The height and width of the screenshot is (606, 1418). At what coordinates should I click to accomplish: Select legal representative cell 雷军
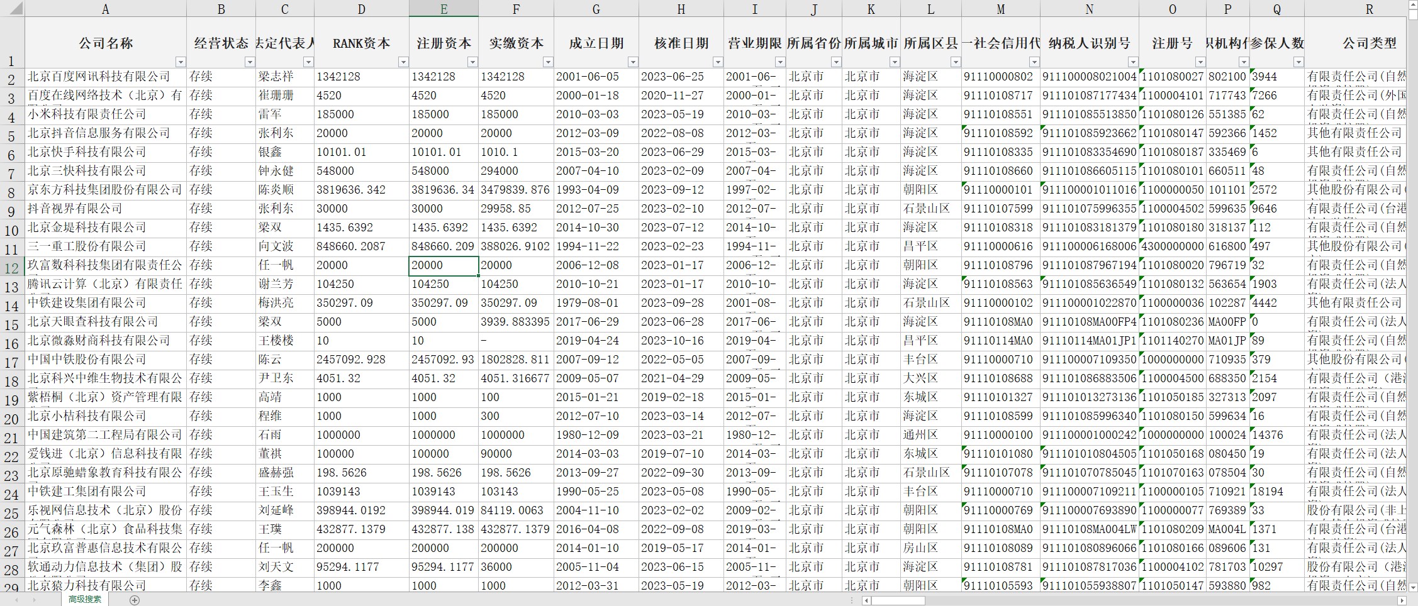coord(285,115)
